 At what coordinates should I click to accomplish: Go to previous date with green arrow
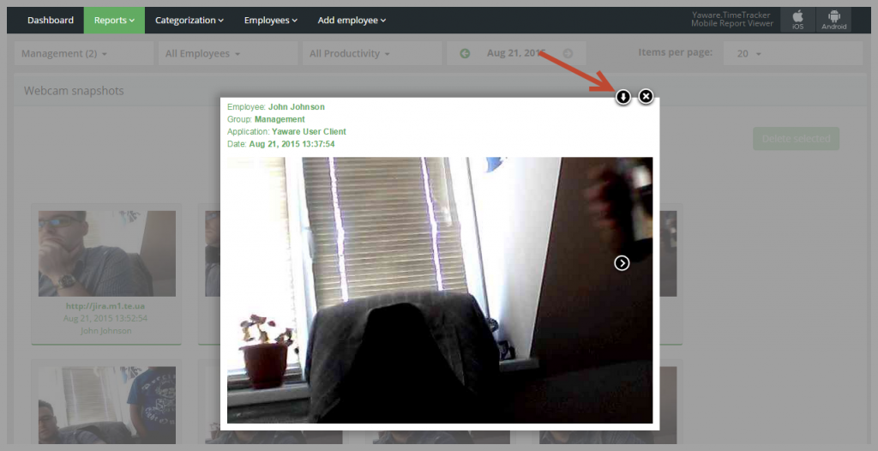[465, 53]
